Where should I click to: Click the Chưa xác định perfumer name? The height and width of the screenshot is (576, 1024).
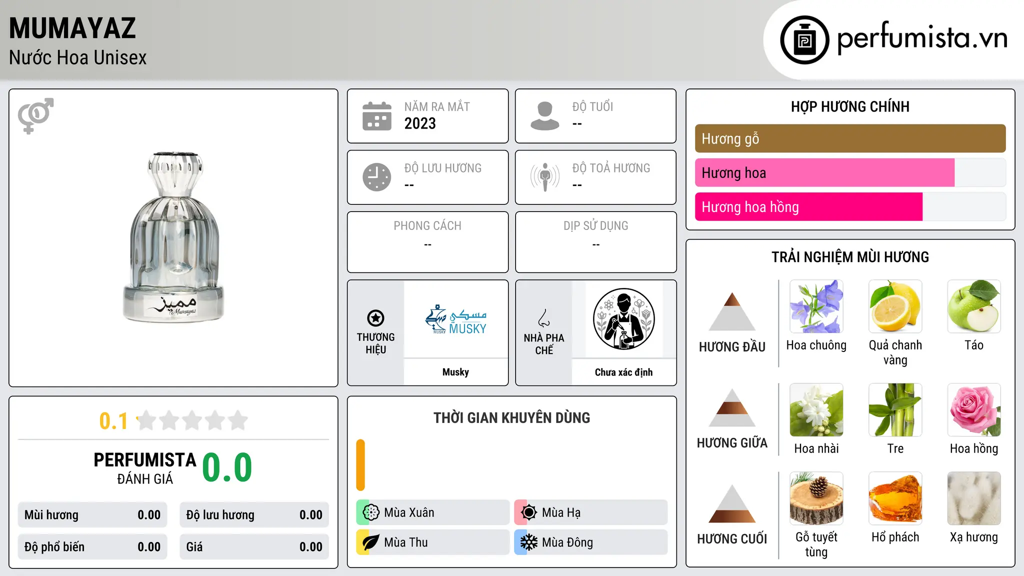point(623,372)
